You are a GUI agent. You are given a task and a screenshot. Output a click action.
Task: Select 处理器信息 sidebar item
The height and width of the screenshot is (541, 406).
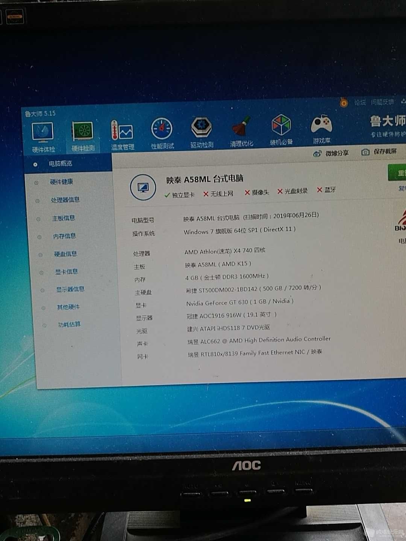pos(65,199)
